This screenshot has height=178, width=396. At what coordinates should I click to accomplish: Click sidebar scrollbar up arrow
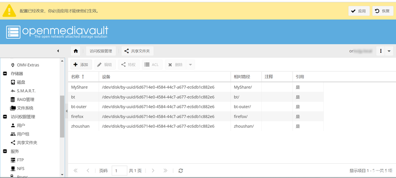tap(62, 61)
